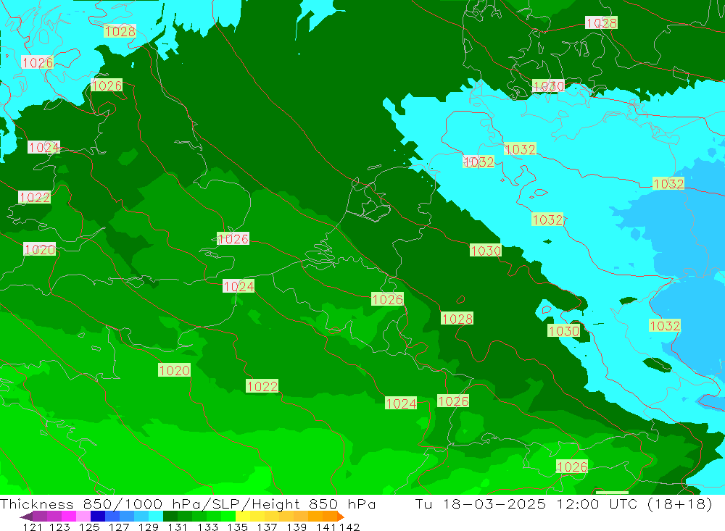Click the 139 legend value
Image resolution: width=725 pixels, height=531 pixels.
[297, 527]
